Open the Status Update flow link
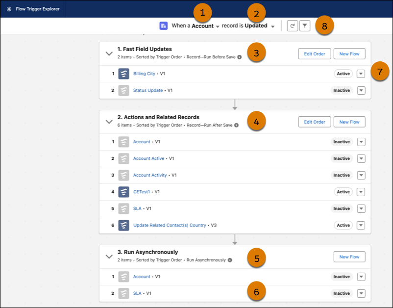Viewport: 393px width, 308px height. [x=147, y=90]
